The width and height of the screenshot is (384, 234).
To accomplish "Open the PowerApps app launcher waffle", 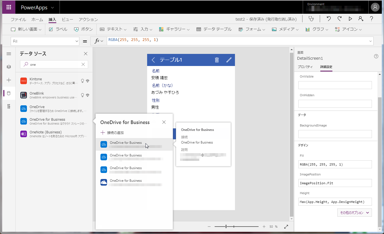I will [x=9, y=7].
